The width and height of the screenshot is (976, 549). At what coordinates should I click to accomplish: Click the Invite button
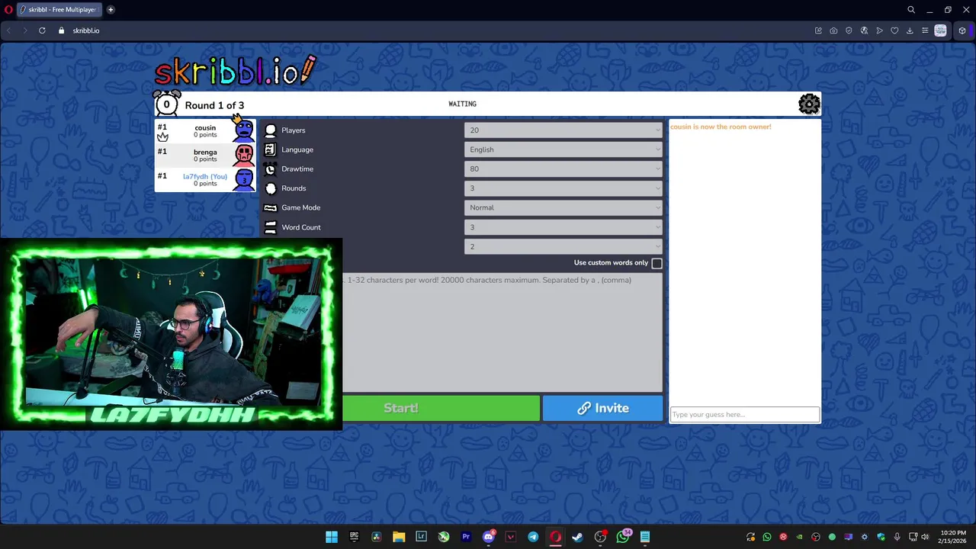602,408
